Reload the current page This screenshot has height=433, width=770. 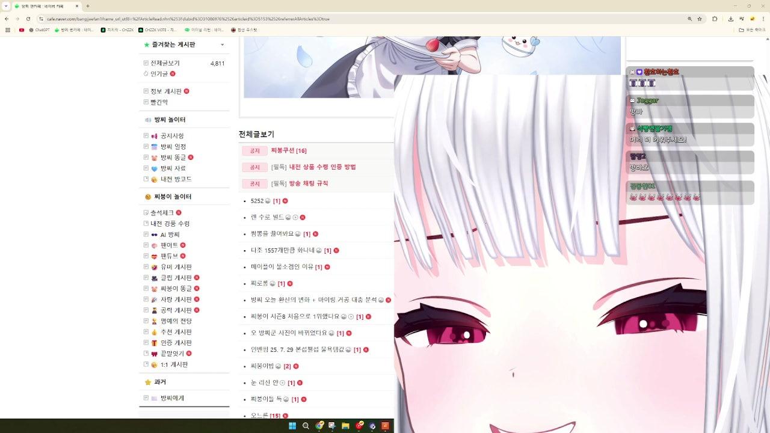point(28,19)
